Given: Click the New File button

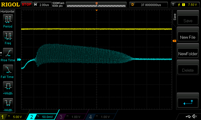Looking at the screenshot, I should [188, 37].
